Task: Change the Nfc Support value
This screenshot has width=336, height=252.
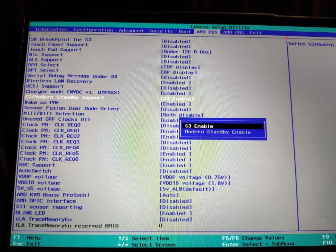Action: point(176,57)
